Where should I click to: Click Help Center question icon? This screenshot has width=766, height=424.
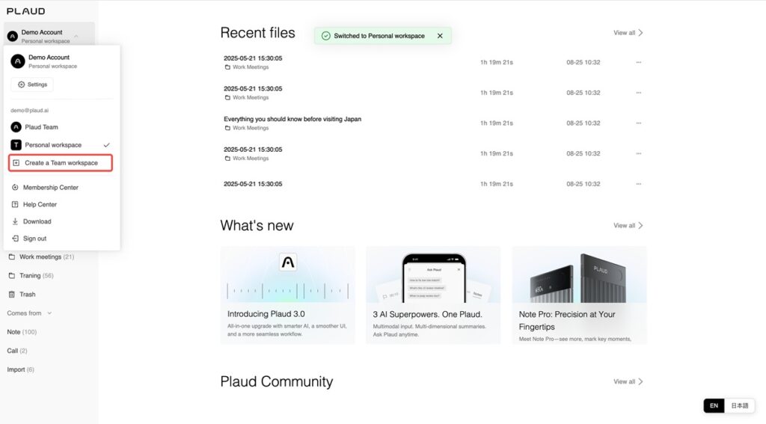tap(15, 205)
